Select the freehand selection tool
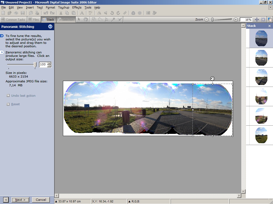Screen dimensions: 273x204 (101, 20)
